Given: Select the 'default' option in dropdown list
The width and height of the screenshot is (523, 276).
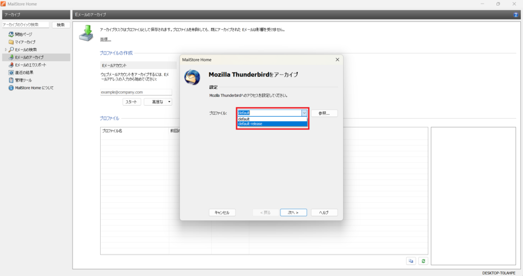Looking at the screenshot, I should (x=273, y=119).
